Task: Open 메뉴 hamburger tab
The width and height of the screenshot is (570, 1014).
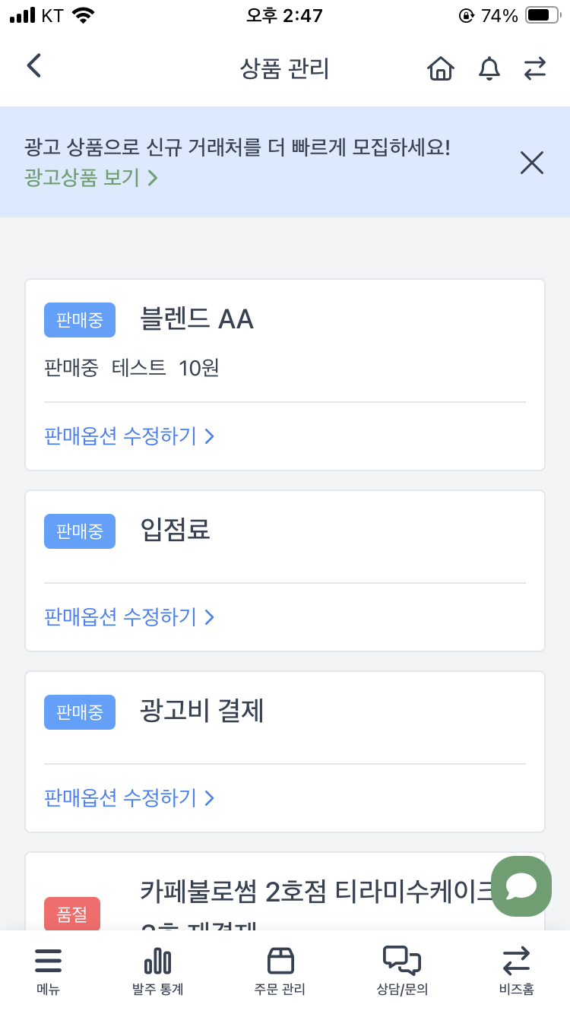Action: 48,971
